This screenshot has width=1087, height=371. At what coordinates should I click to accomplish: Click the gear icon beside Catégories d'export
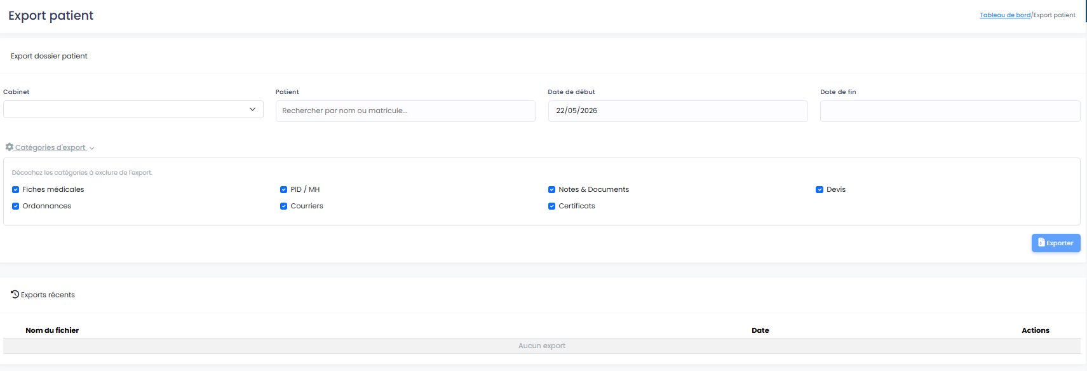tap(10, 147)
